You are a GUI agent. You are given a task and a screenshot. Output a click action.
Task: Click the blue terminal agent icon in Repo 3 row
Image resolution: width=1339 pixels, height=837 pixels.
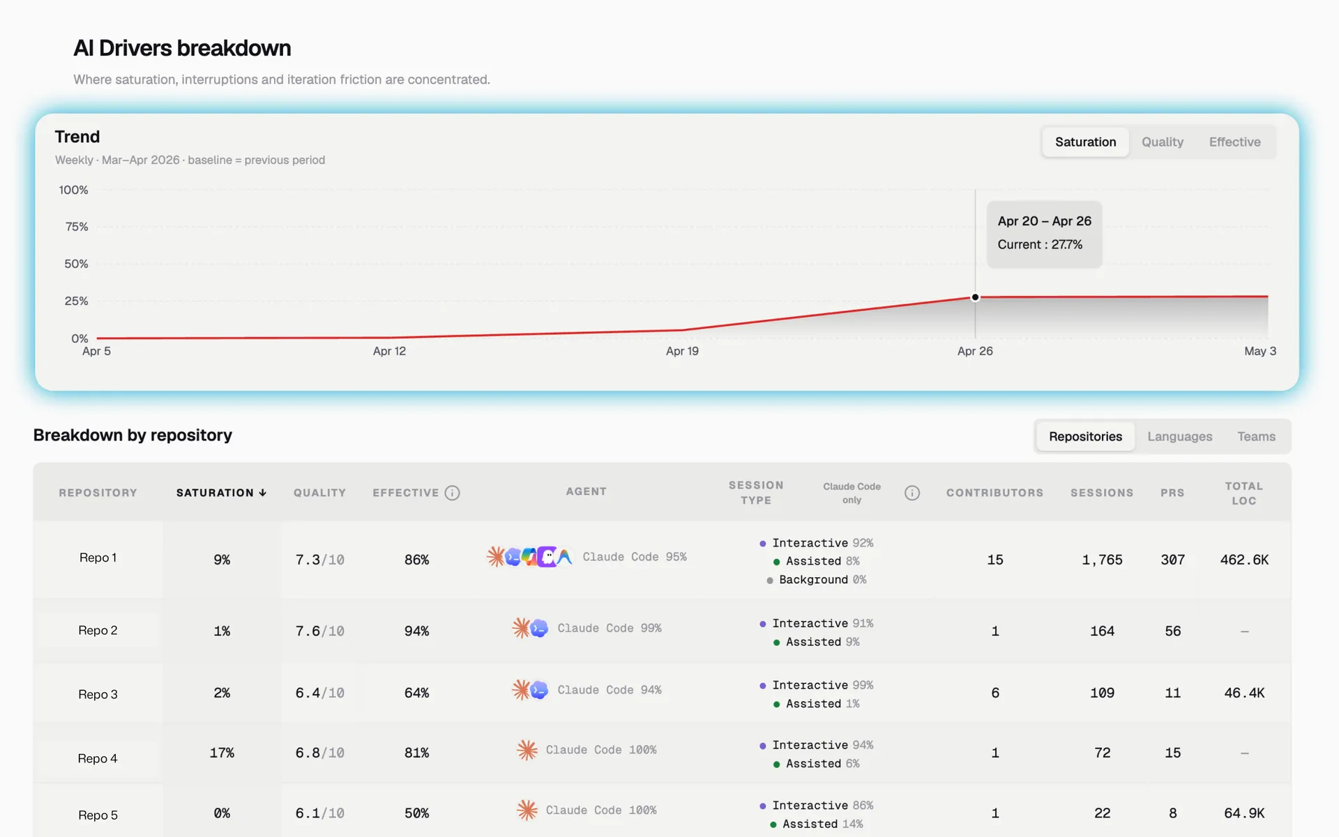[539, 690]
